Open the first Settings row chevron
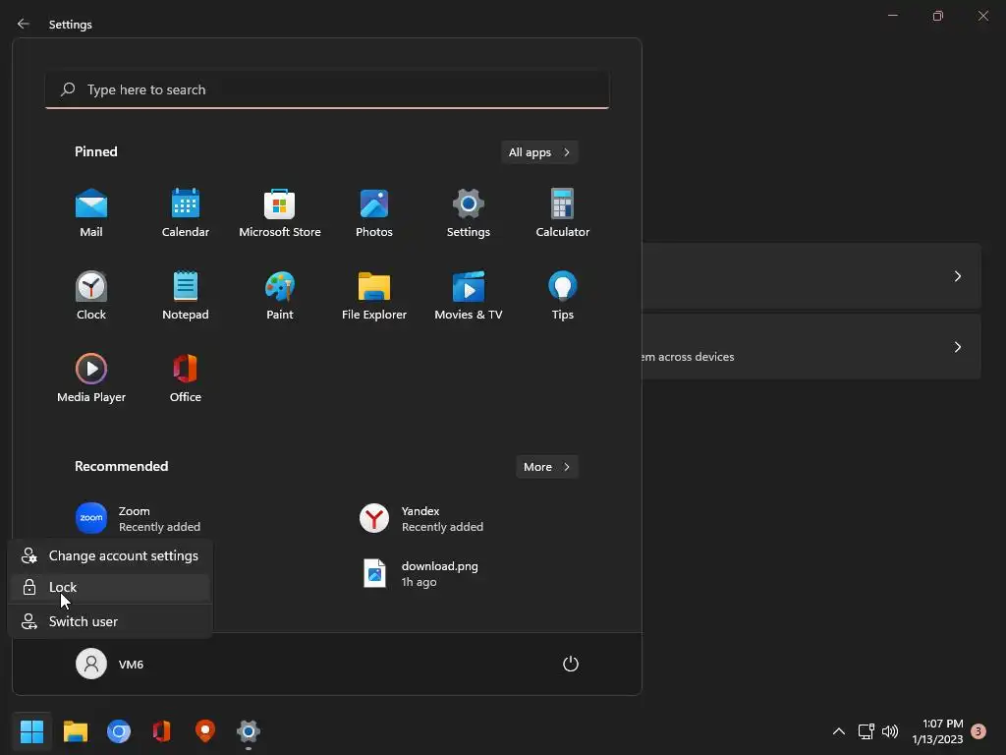The image size is (1006, 755). click(x=957, y=276)
